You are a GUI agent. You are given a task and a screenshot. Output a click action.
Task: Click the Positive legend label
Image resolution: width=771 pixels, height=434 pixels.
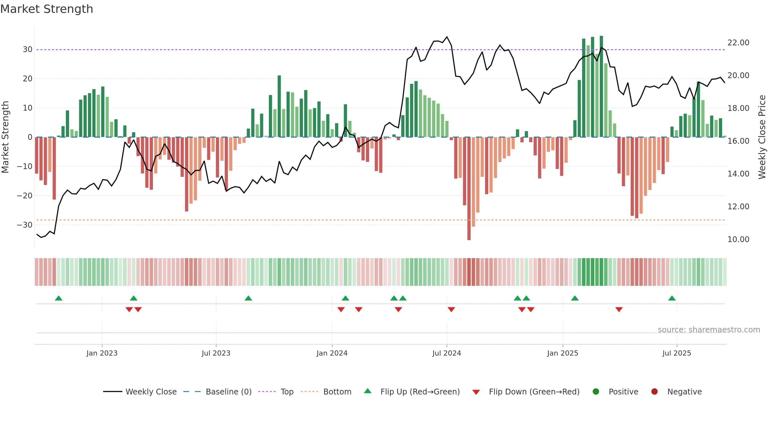tap(623, 392)
